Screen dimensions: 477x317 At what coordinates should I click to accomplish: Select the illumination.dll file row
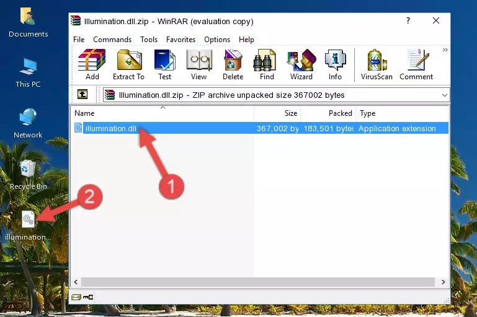coord(261,128)
